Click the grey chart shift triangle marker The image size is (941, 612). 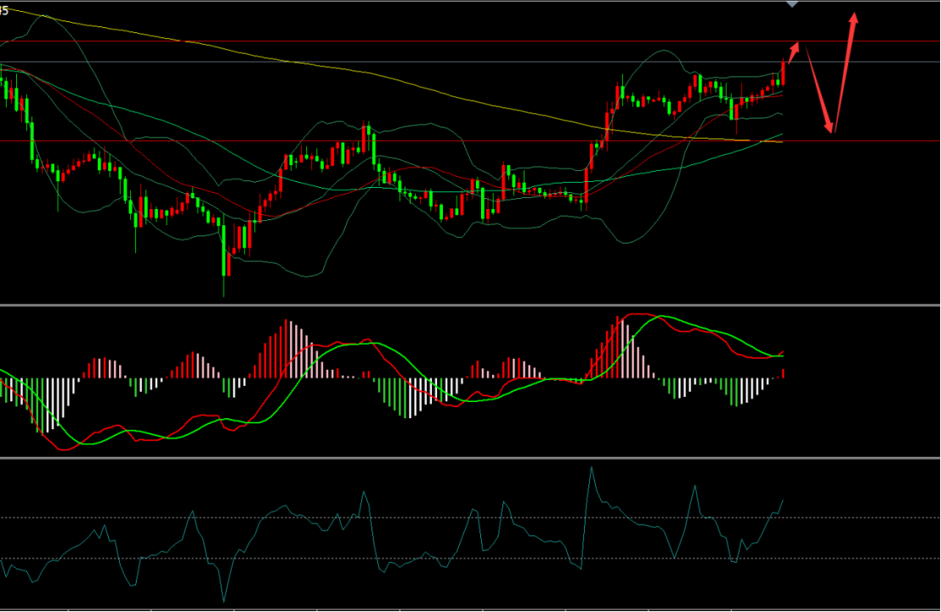coord(792,4)
